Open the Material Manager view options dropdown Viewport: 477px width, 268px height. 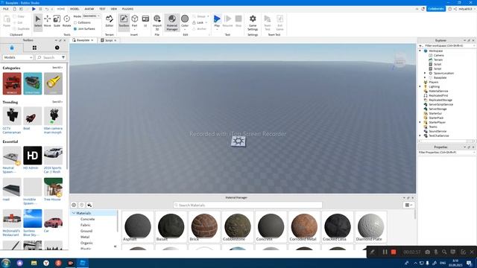click(x=408, y=205)
